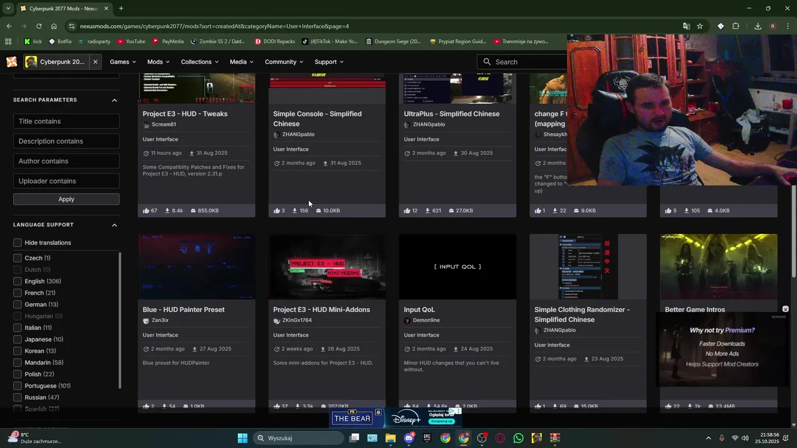
Task: Open File Explorer from the taskbar
Action: click(390, 438)
